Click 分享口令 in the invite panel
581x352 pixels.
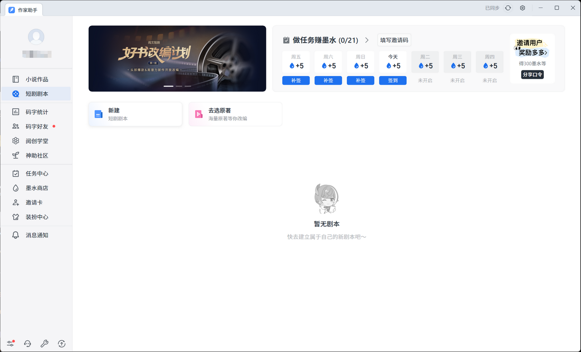pyautogui.click(x=532, y=74)
